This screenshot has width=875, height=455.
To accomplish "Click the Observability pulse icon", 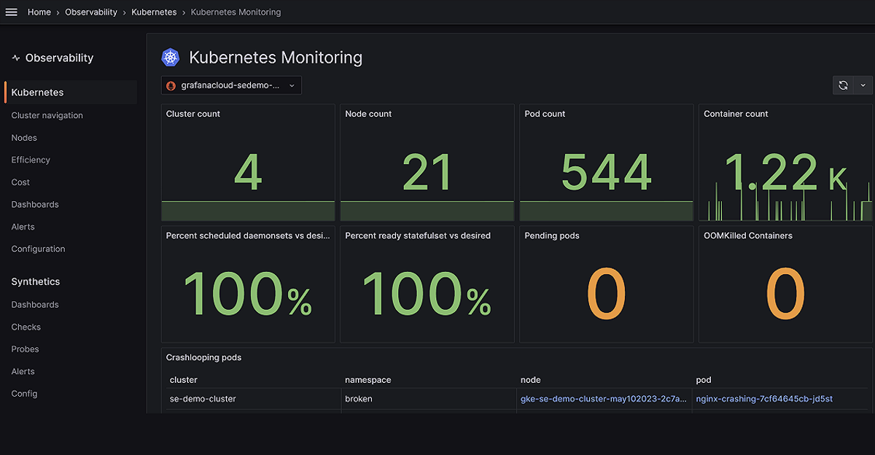I will click(16, 58).
